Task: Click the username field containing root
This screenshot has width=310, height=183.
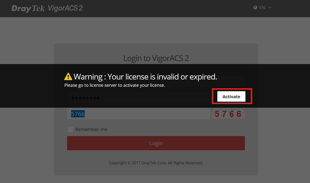Action: click(x=156, y=82)
